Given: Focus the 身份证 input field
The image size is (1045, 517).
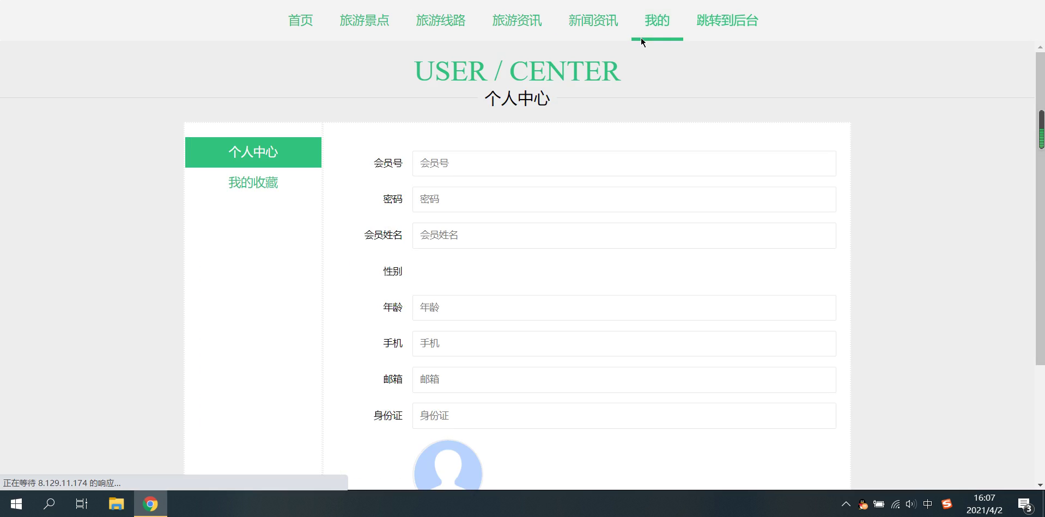Looking at the screenshot, I should [x=624, y=416].
